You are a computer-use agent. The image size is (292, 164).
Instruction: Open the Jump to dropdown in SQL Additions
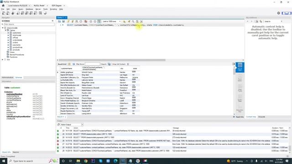click(273, 21)
